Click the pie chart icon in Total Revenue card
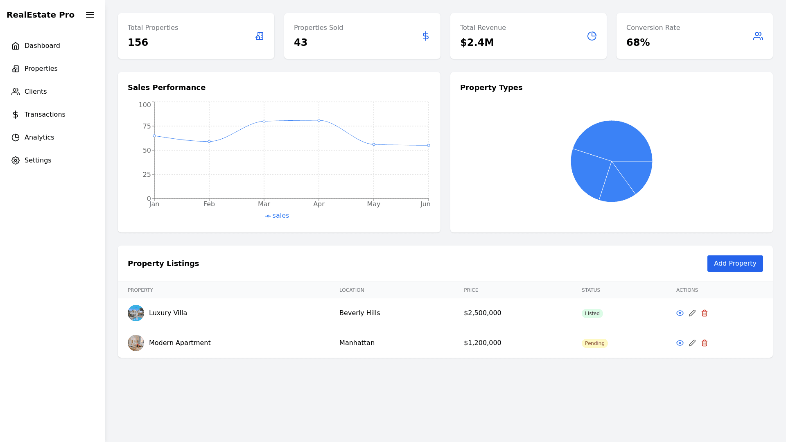The image size is (786, 442). 592,36
